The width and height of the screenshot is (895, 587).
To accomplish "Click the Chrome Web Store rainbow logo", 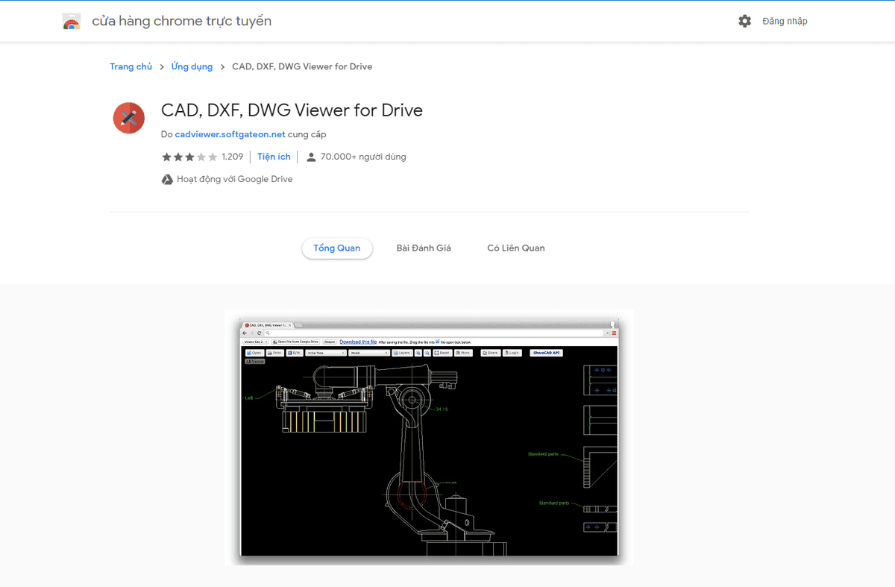I will pyautogui.click(x=72, y=22).
